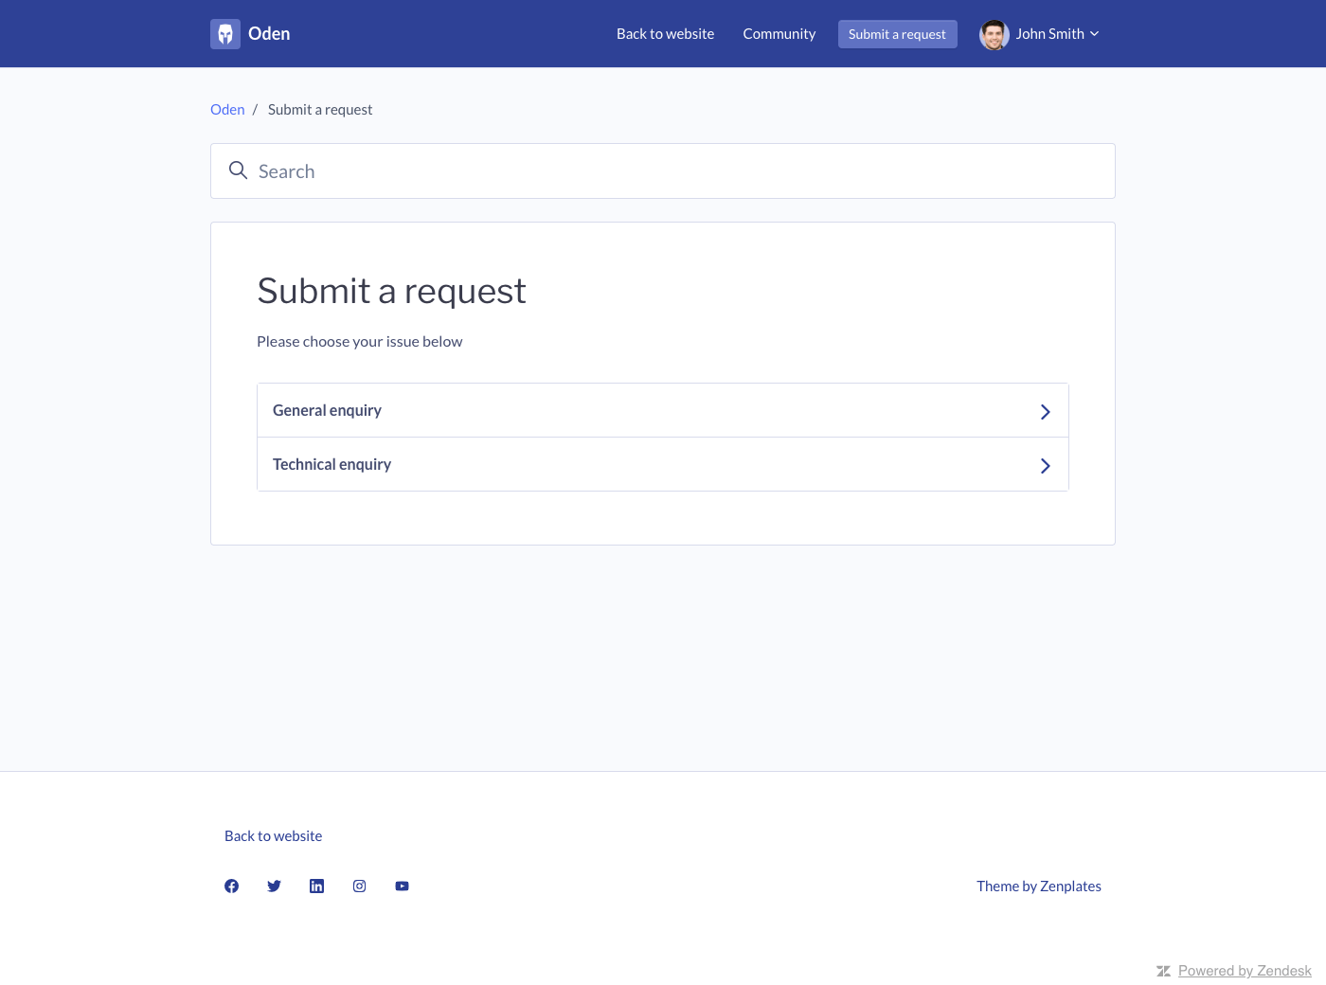1326x985 pixels.
Task: Expand the John Smith user dropdown arrow
Action: coord(1095,34)
